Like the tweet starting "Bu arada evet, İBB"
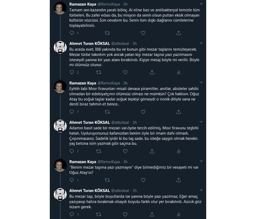256x219 pixels. pos(125,72)
